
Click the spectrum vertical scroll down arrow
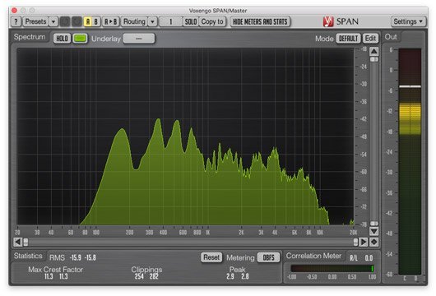tap(374, 231)
